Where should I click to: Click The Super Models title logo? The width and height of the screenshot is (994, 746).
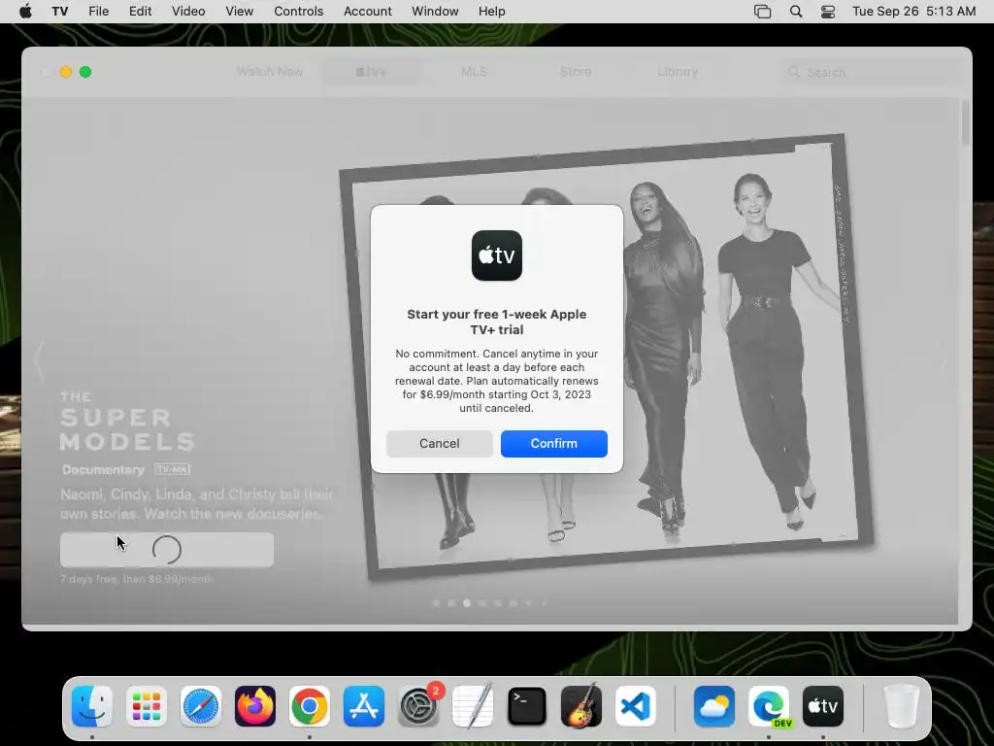tap(127, 422)
